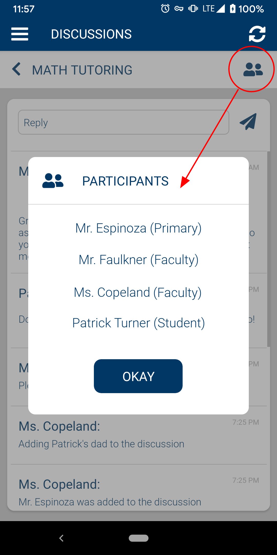Tap the Android home pill

point(138,538)
